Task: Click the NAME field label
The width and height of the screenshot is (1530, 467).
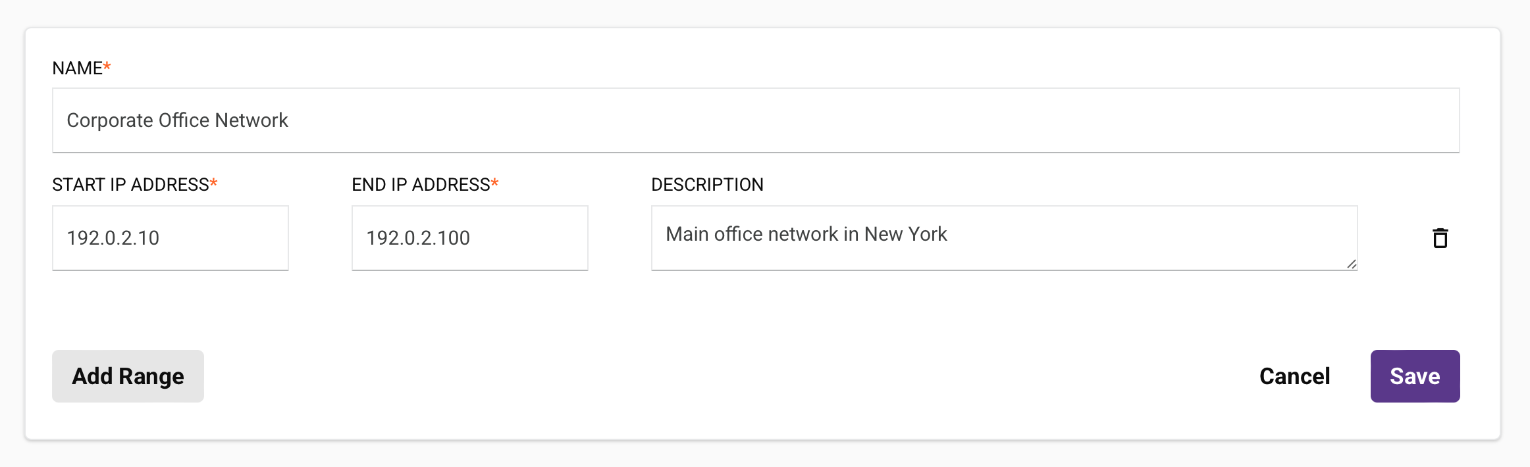Action: pos(77,68)
